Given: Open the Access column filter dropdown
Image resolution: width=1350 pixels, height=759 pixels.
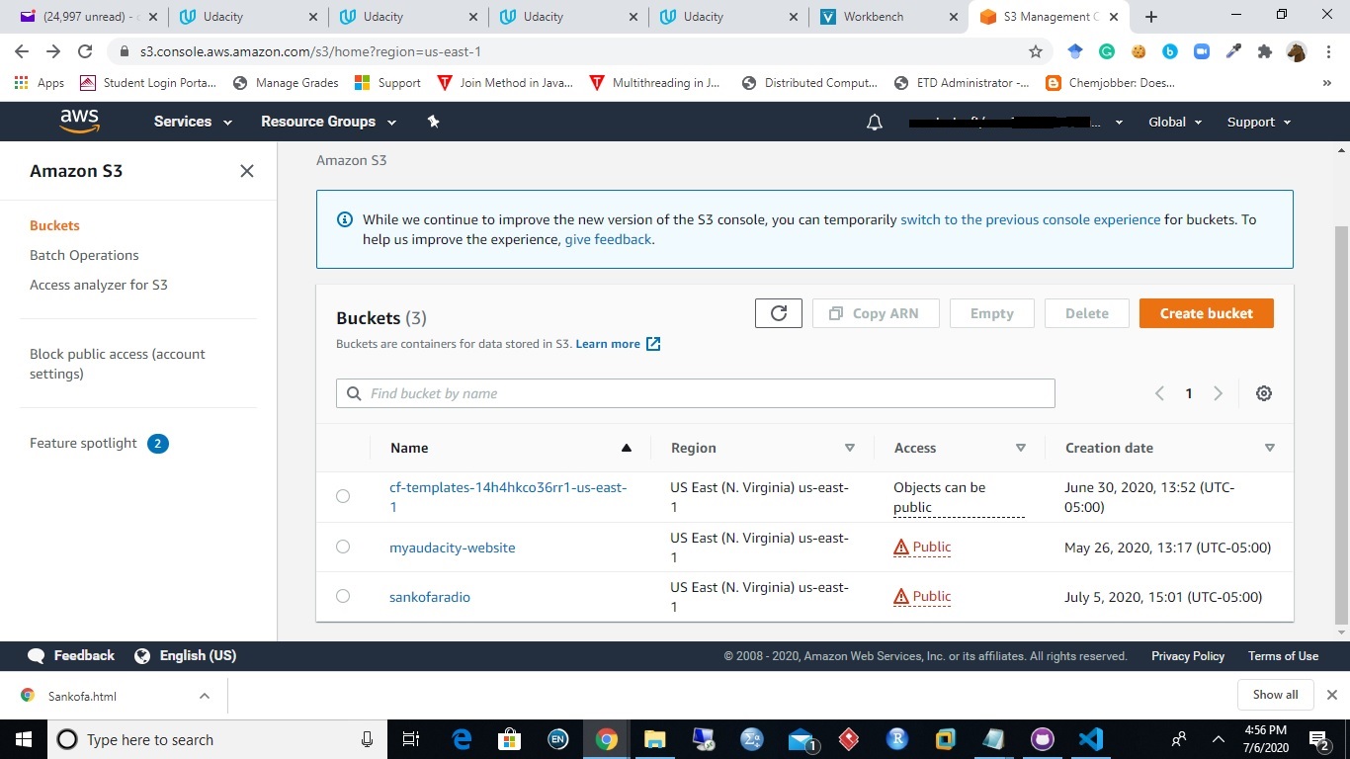Looking at the screenshot, I should coord(1021,448).
